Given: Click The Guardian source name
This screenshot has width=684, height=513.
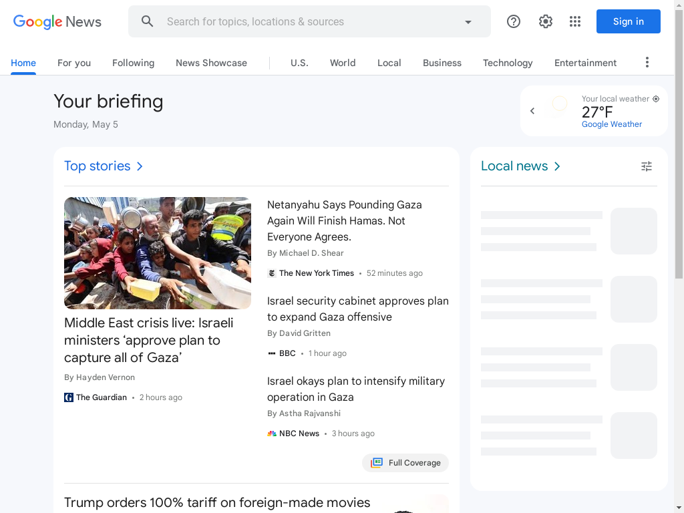Looking at the screenshot, I should click(x=102, y=397).
